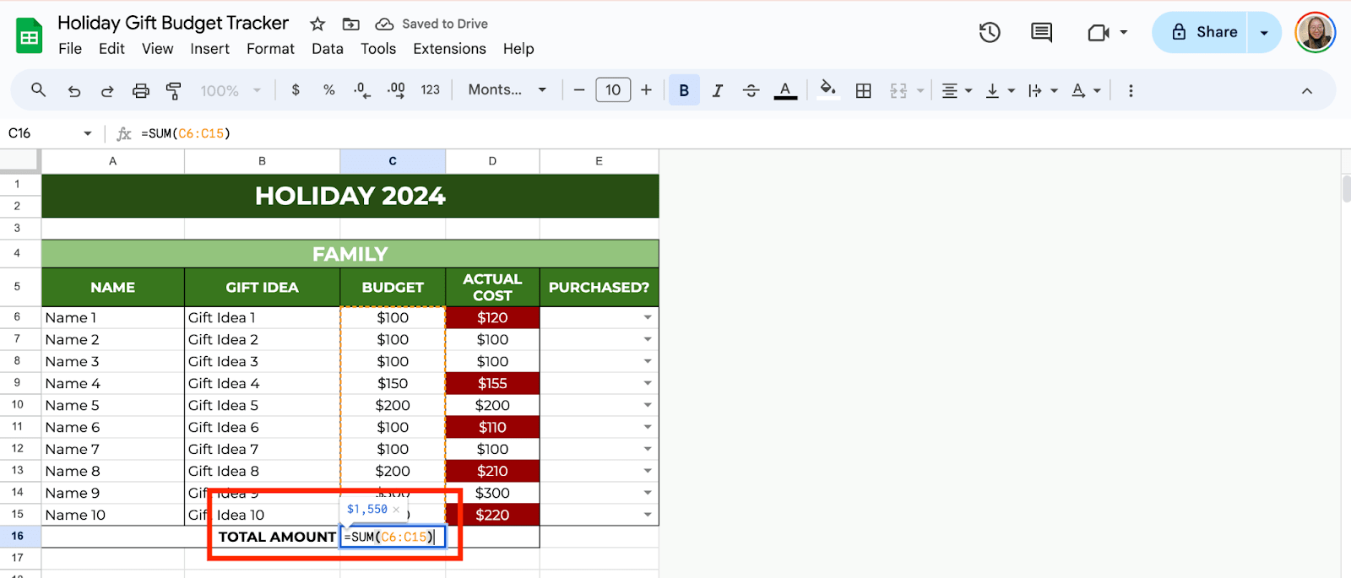Open Purchased dropdown for Name 1
1351x578 pixels.
coord(648,318)
